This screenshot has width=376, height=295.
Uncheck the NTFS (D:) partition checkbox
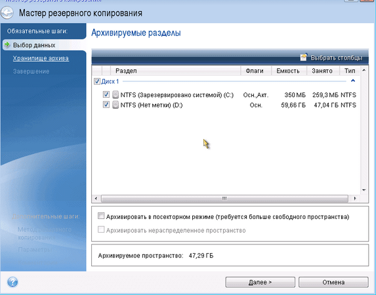(106, 104)
